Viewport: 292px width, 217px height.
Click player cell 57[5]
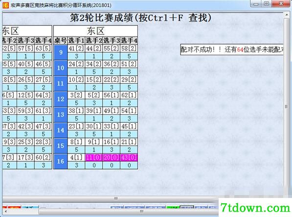(x=26, y=48)
